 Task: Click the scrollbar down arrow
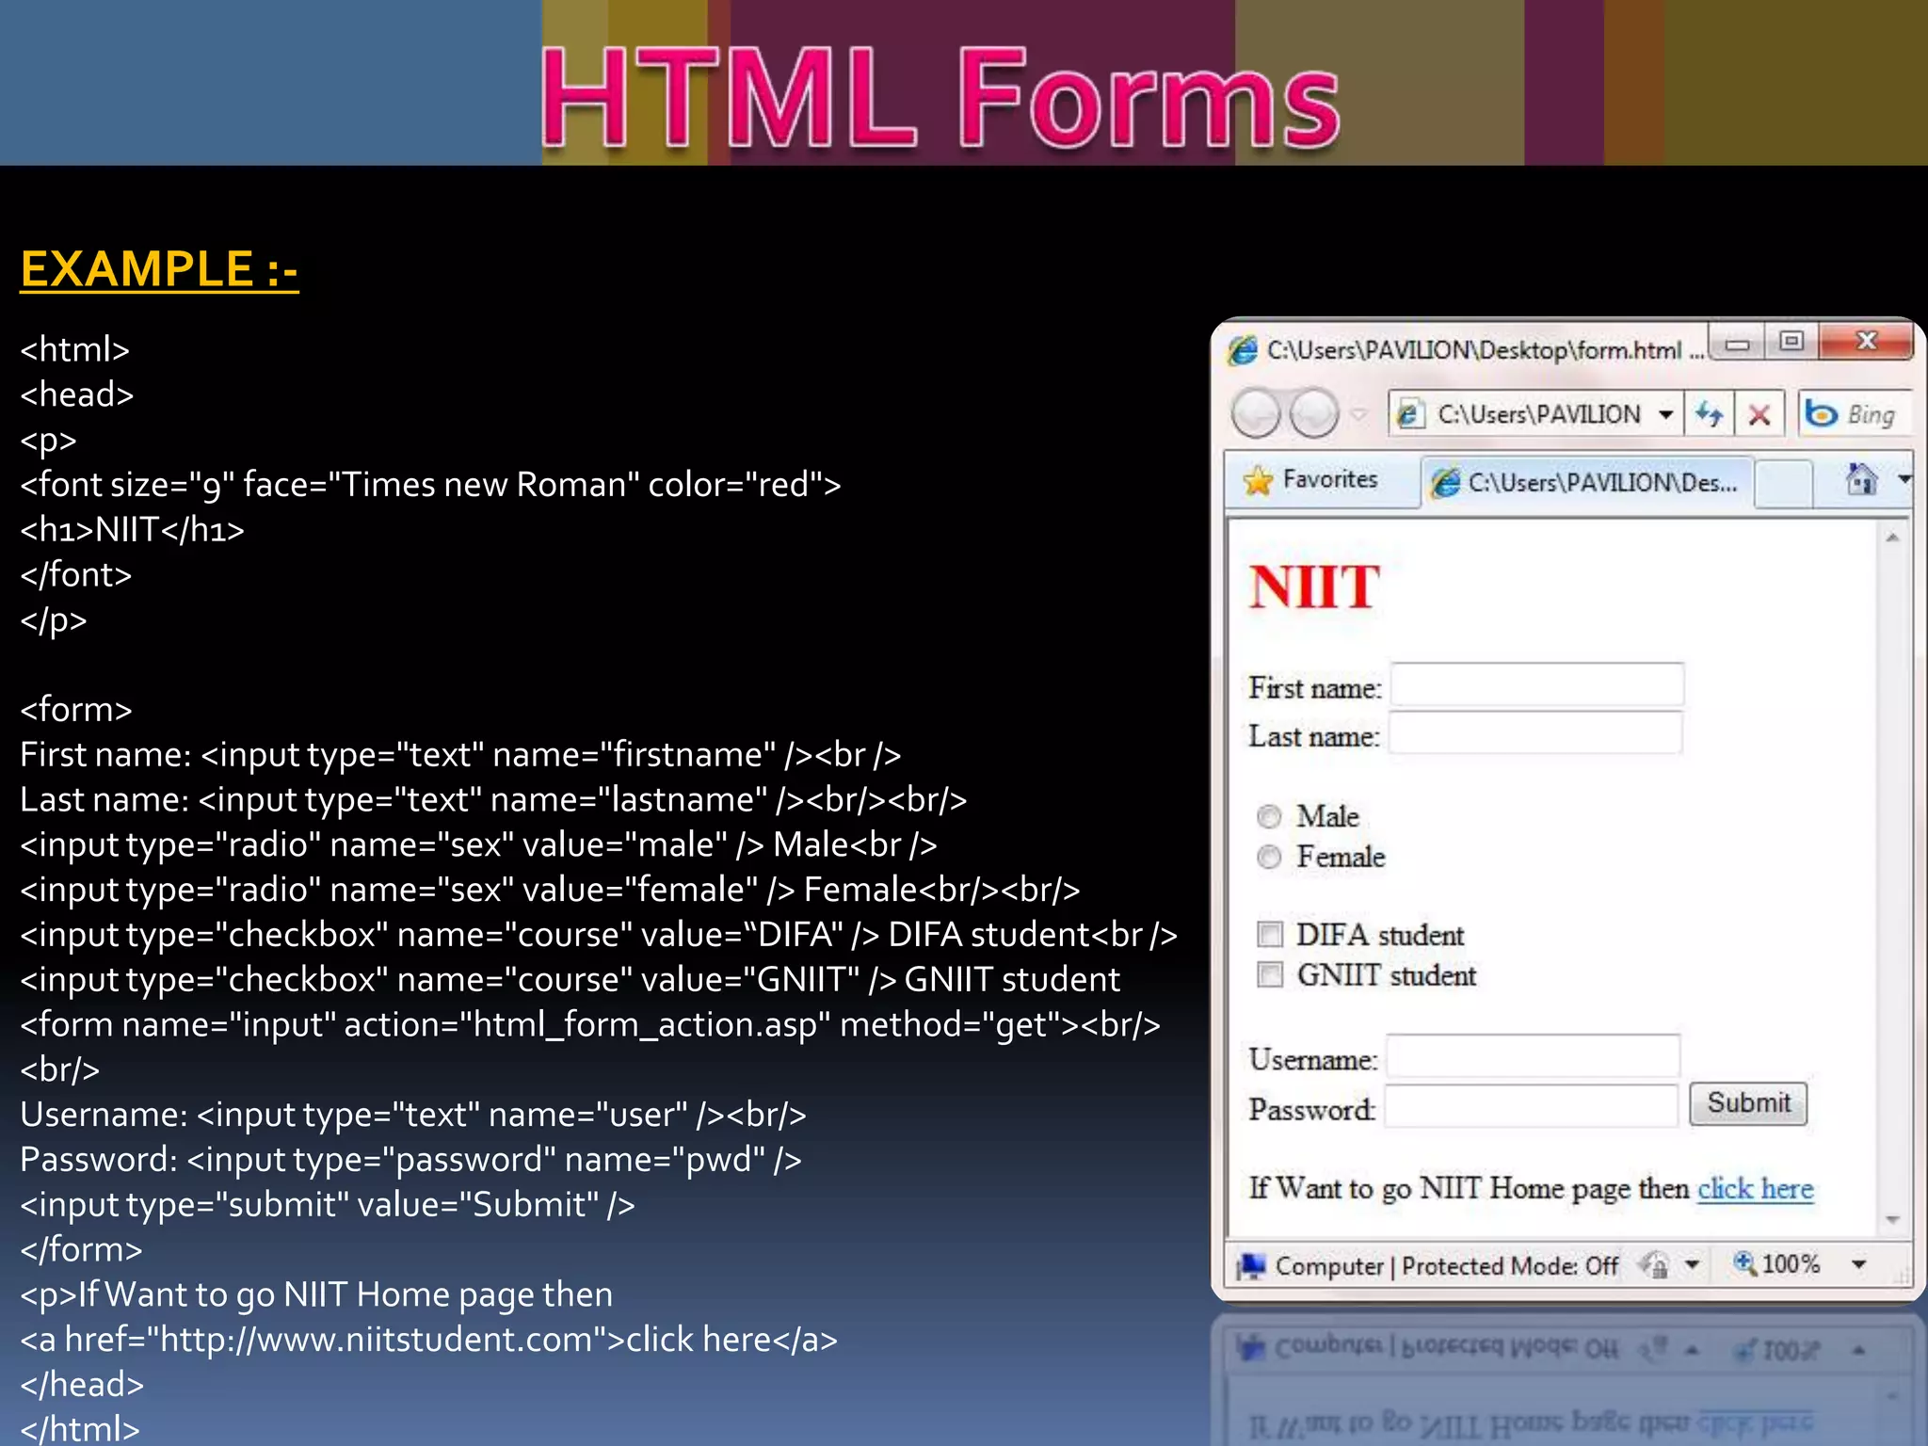(x=1892, y=1219)
